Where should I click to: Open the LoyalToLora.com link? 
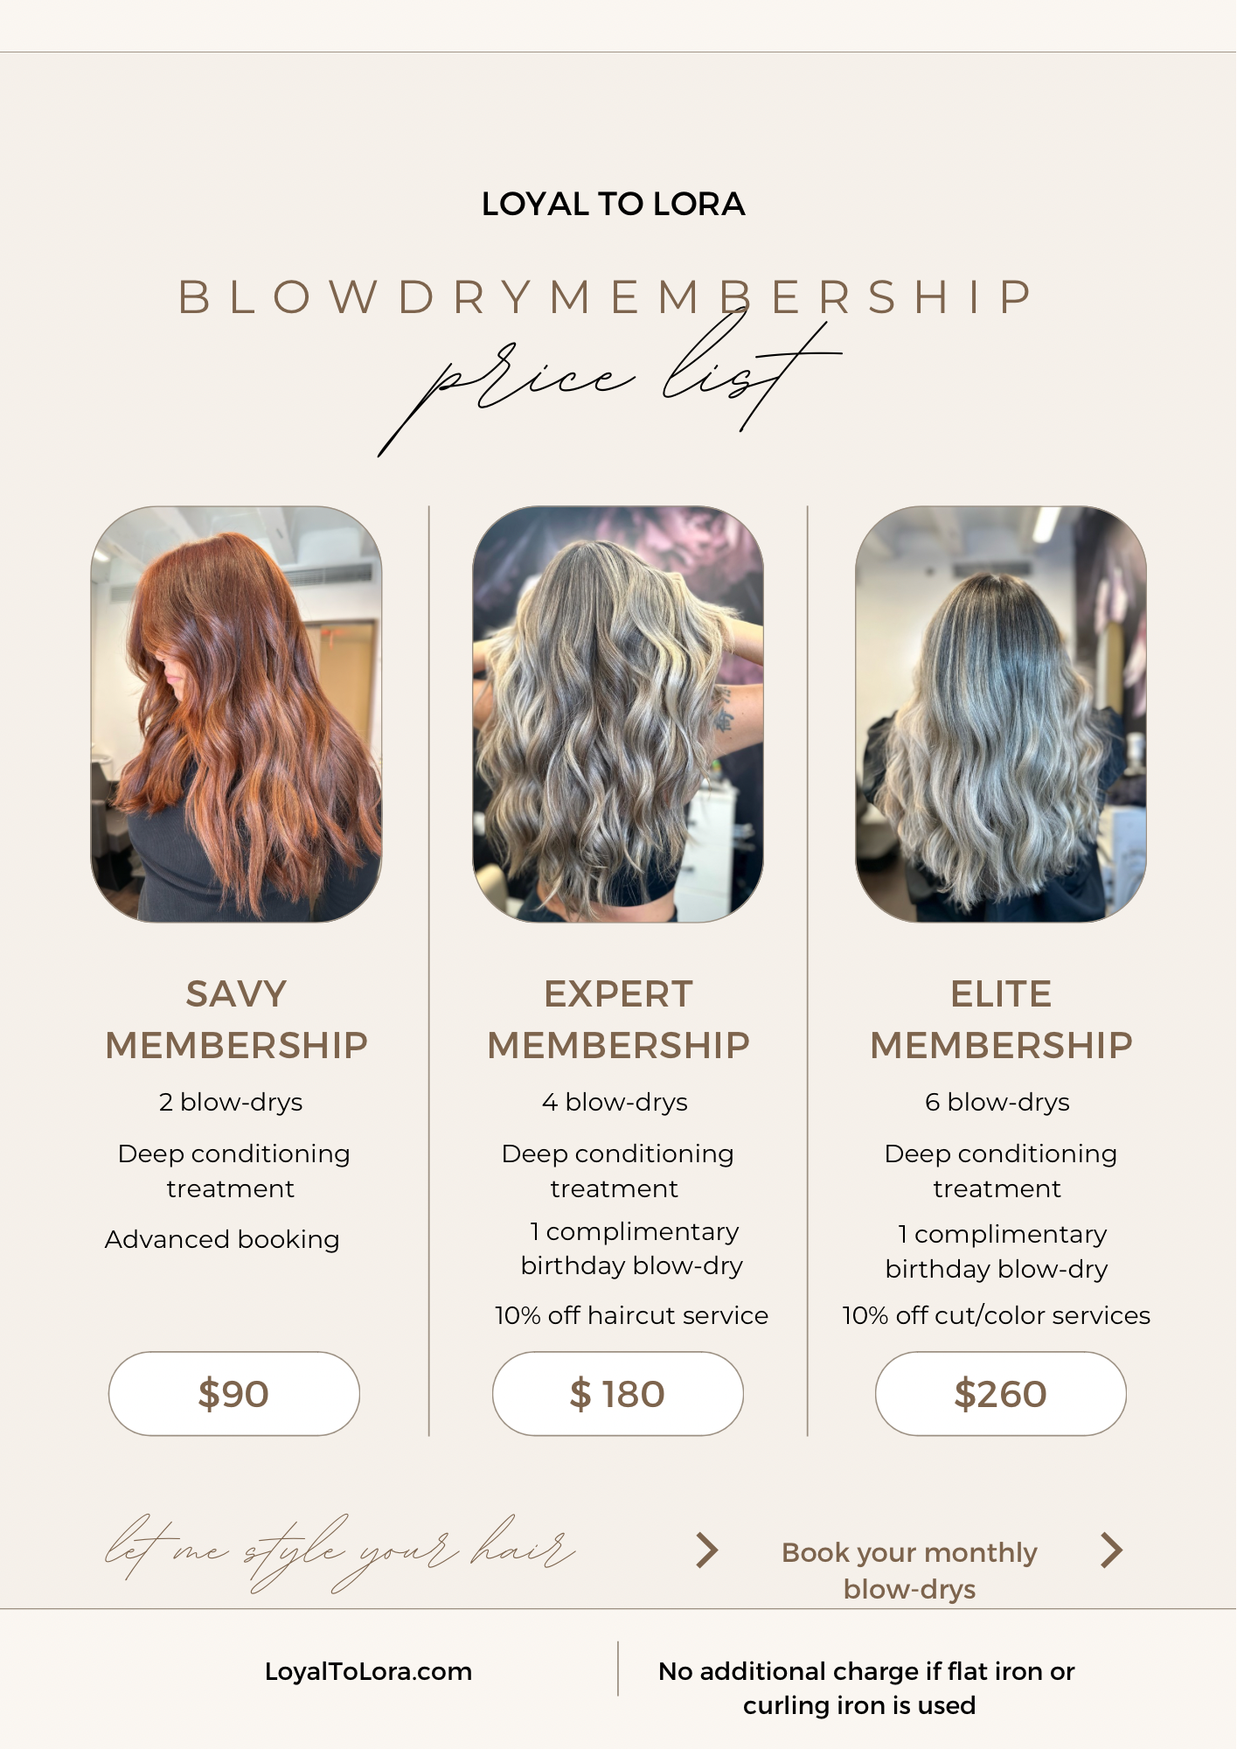click(368, 1671)
